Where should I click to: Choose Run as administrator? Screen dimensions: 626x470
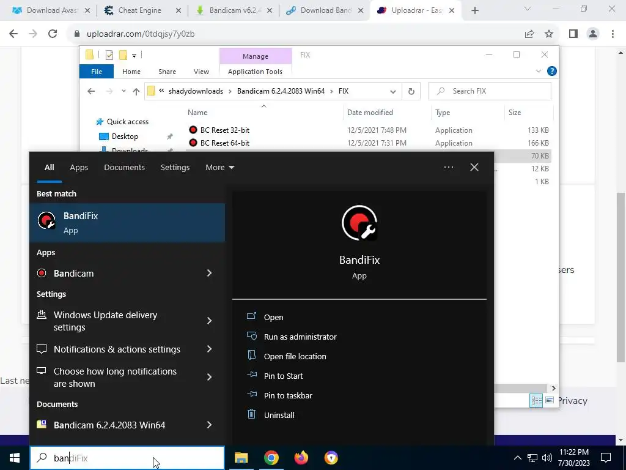tap(300, 337)
